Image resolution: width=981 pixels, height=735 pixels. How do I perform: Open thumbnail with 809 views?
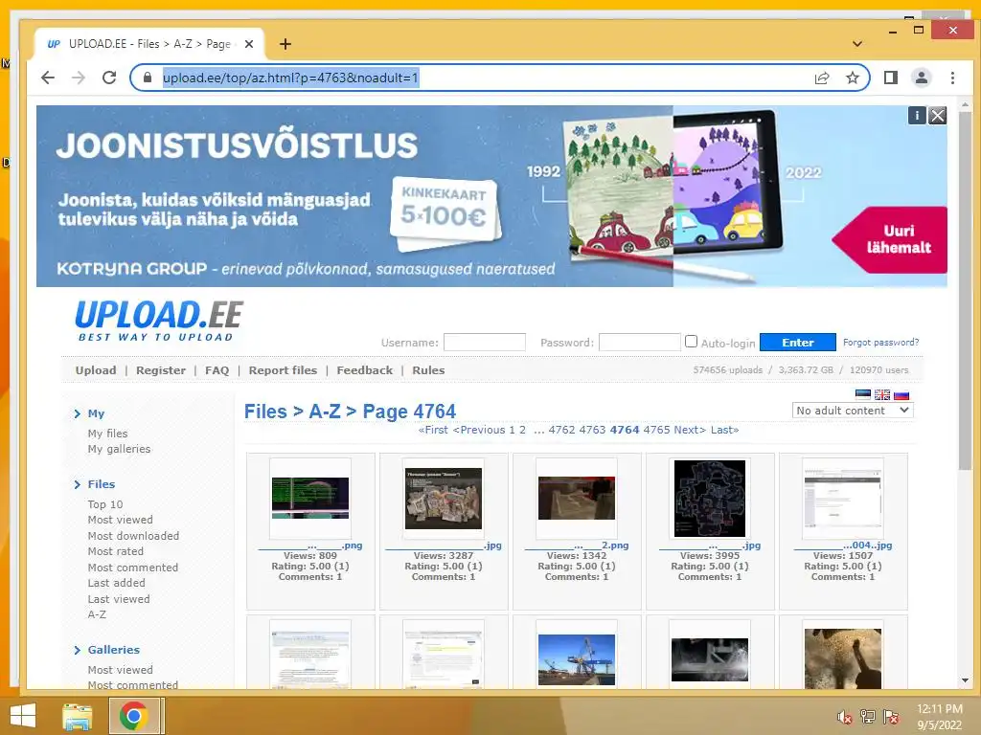310,498
